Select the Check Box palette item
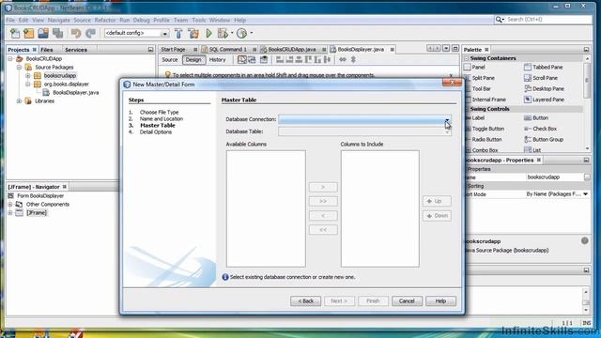This screenshot has width=601, height=338. [x=540, y=129]
